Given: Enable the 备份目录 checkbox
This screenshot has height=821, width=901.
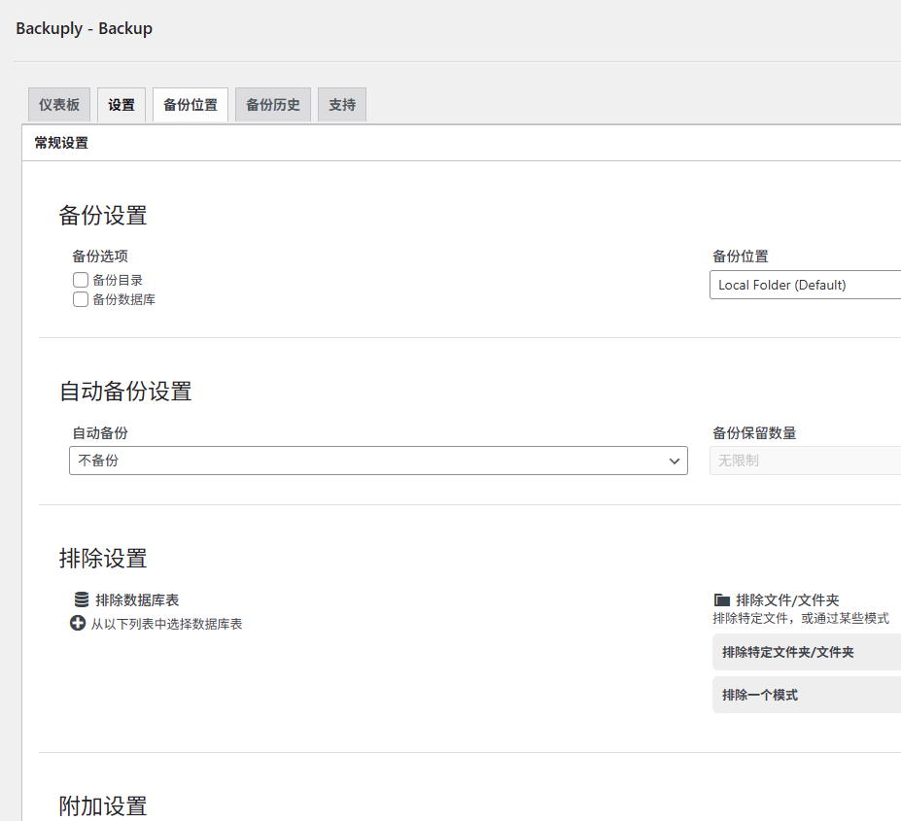Looking at the screenshot, I should pos(80,279).
